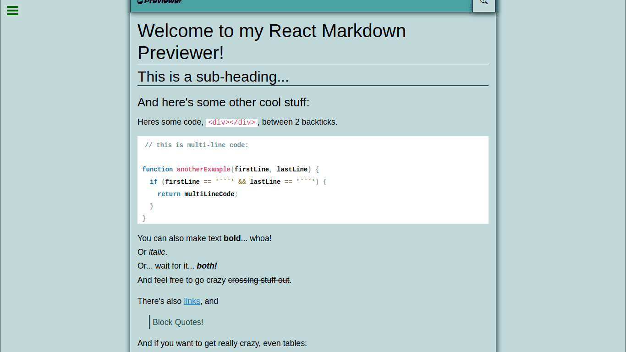Click "And if you want to get really crazy" line
Screen dimensions: 626x352
pos(222,343)
